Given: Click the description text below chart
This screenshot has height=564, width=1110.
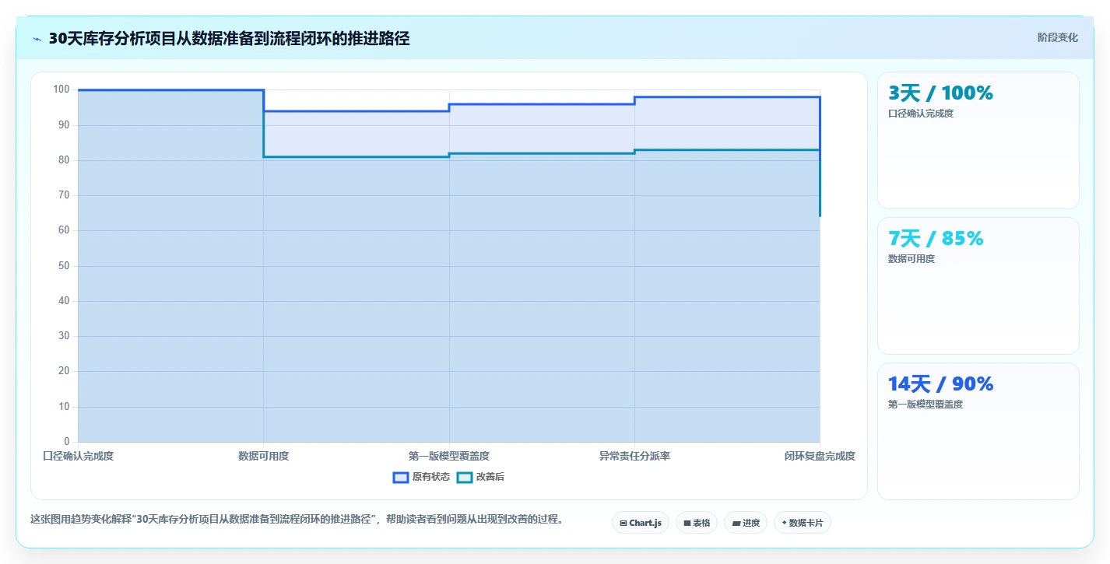Looking at the screenshot, I should (x=297, y=519).
